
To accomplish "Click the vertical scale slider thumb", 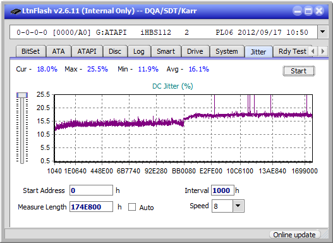I will tap(22, 96).
